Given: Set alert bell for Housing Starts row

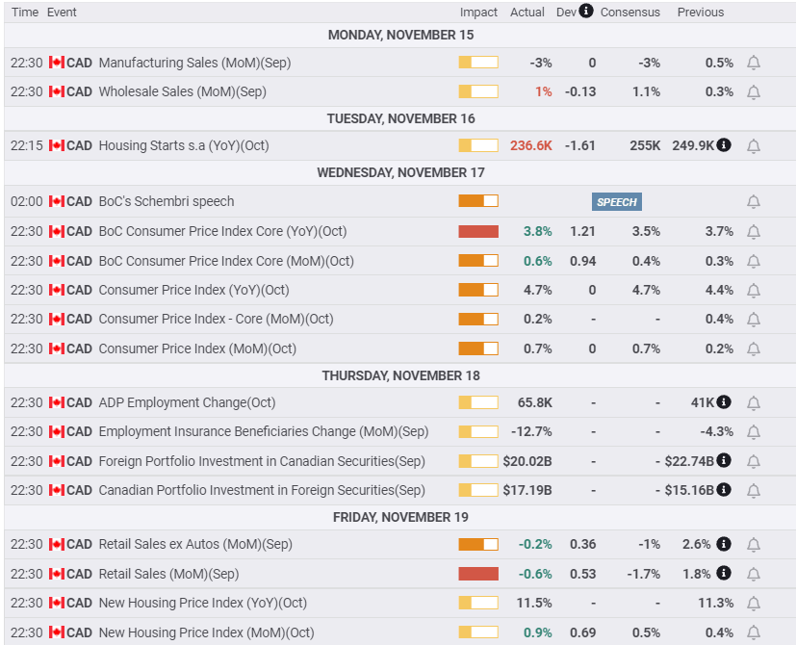Looking at the screenshot, I should tap(754, 146).
